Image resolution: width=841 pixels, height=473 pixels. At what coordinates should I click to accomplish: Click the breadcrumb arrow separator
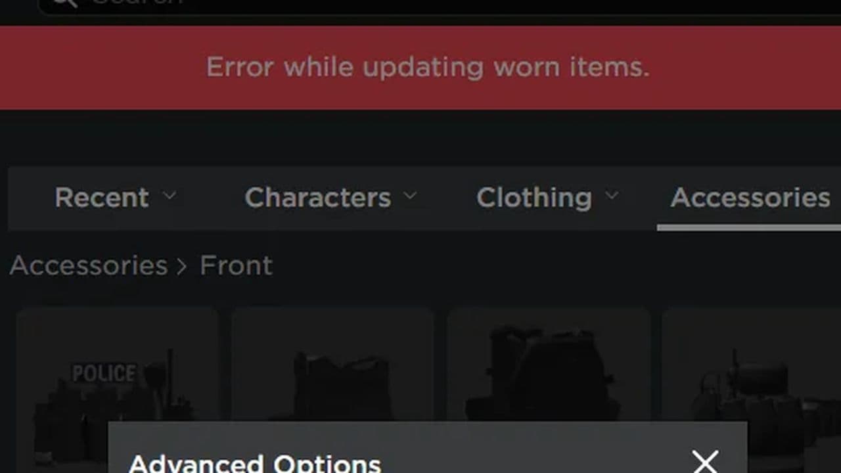click(182, 267)
